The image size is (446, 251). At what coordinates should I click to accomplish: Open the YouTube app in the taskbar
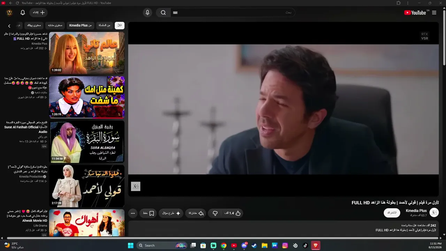(234, 245)
